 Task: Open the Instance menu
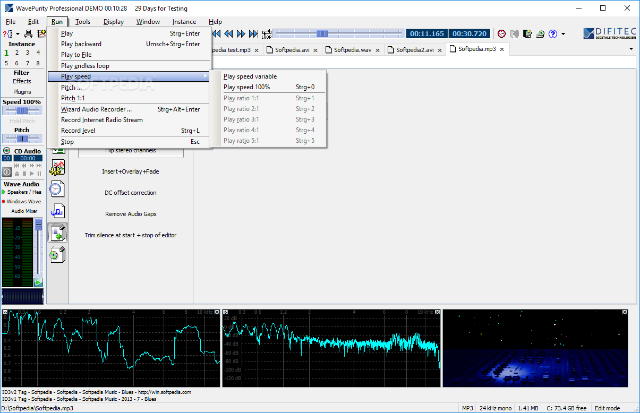[184, 22]
